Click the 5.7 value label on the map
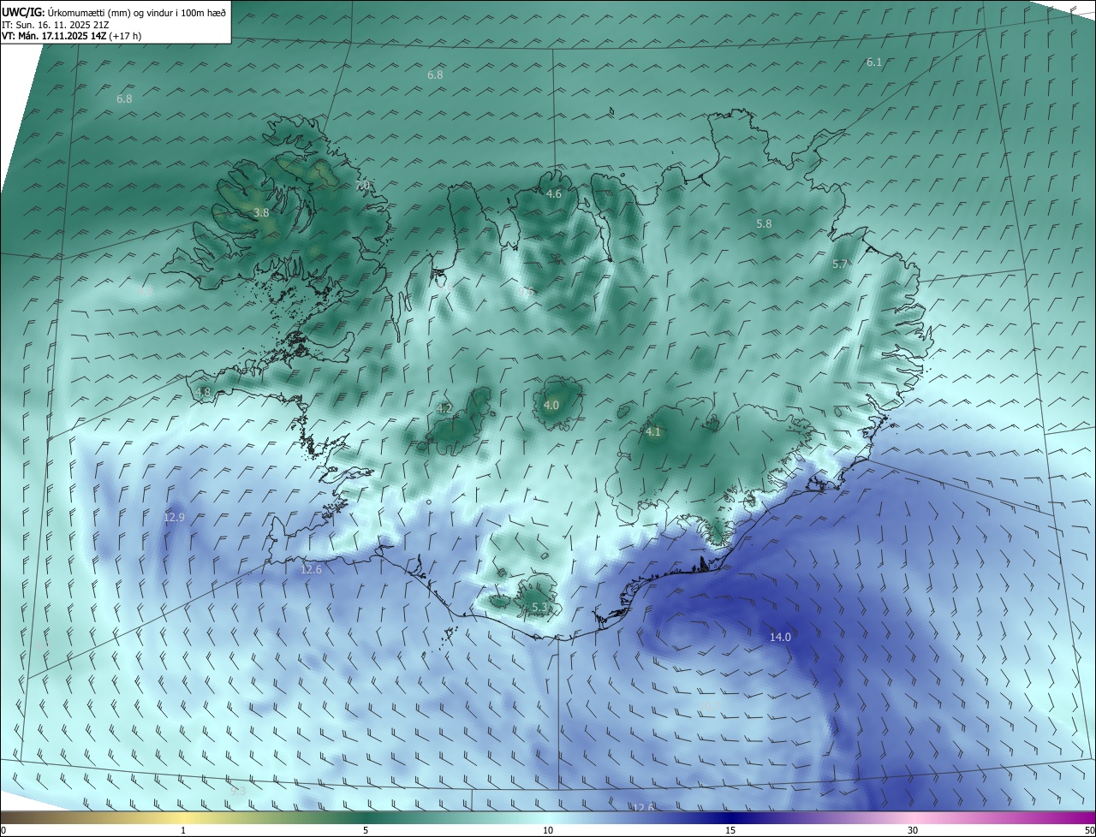The image size is (1096, 837). (x=840, y=264)
